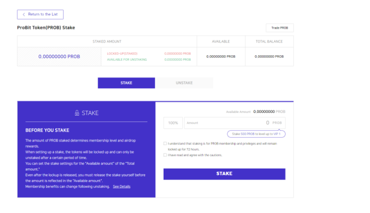Open the Trade PROB button
This screenshot has width=370, height=213.
click(280, 28)
